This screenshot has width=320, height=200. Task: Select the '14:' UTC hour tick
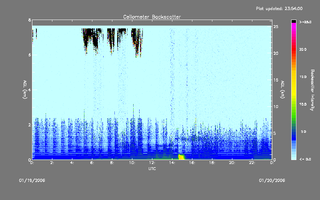coord(172,163)
